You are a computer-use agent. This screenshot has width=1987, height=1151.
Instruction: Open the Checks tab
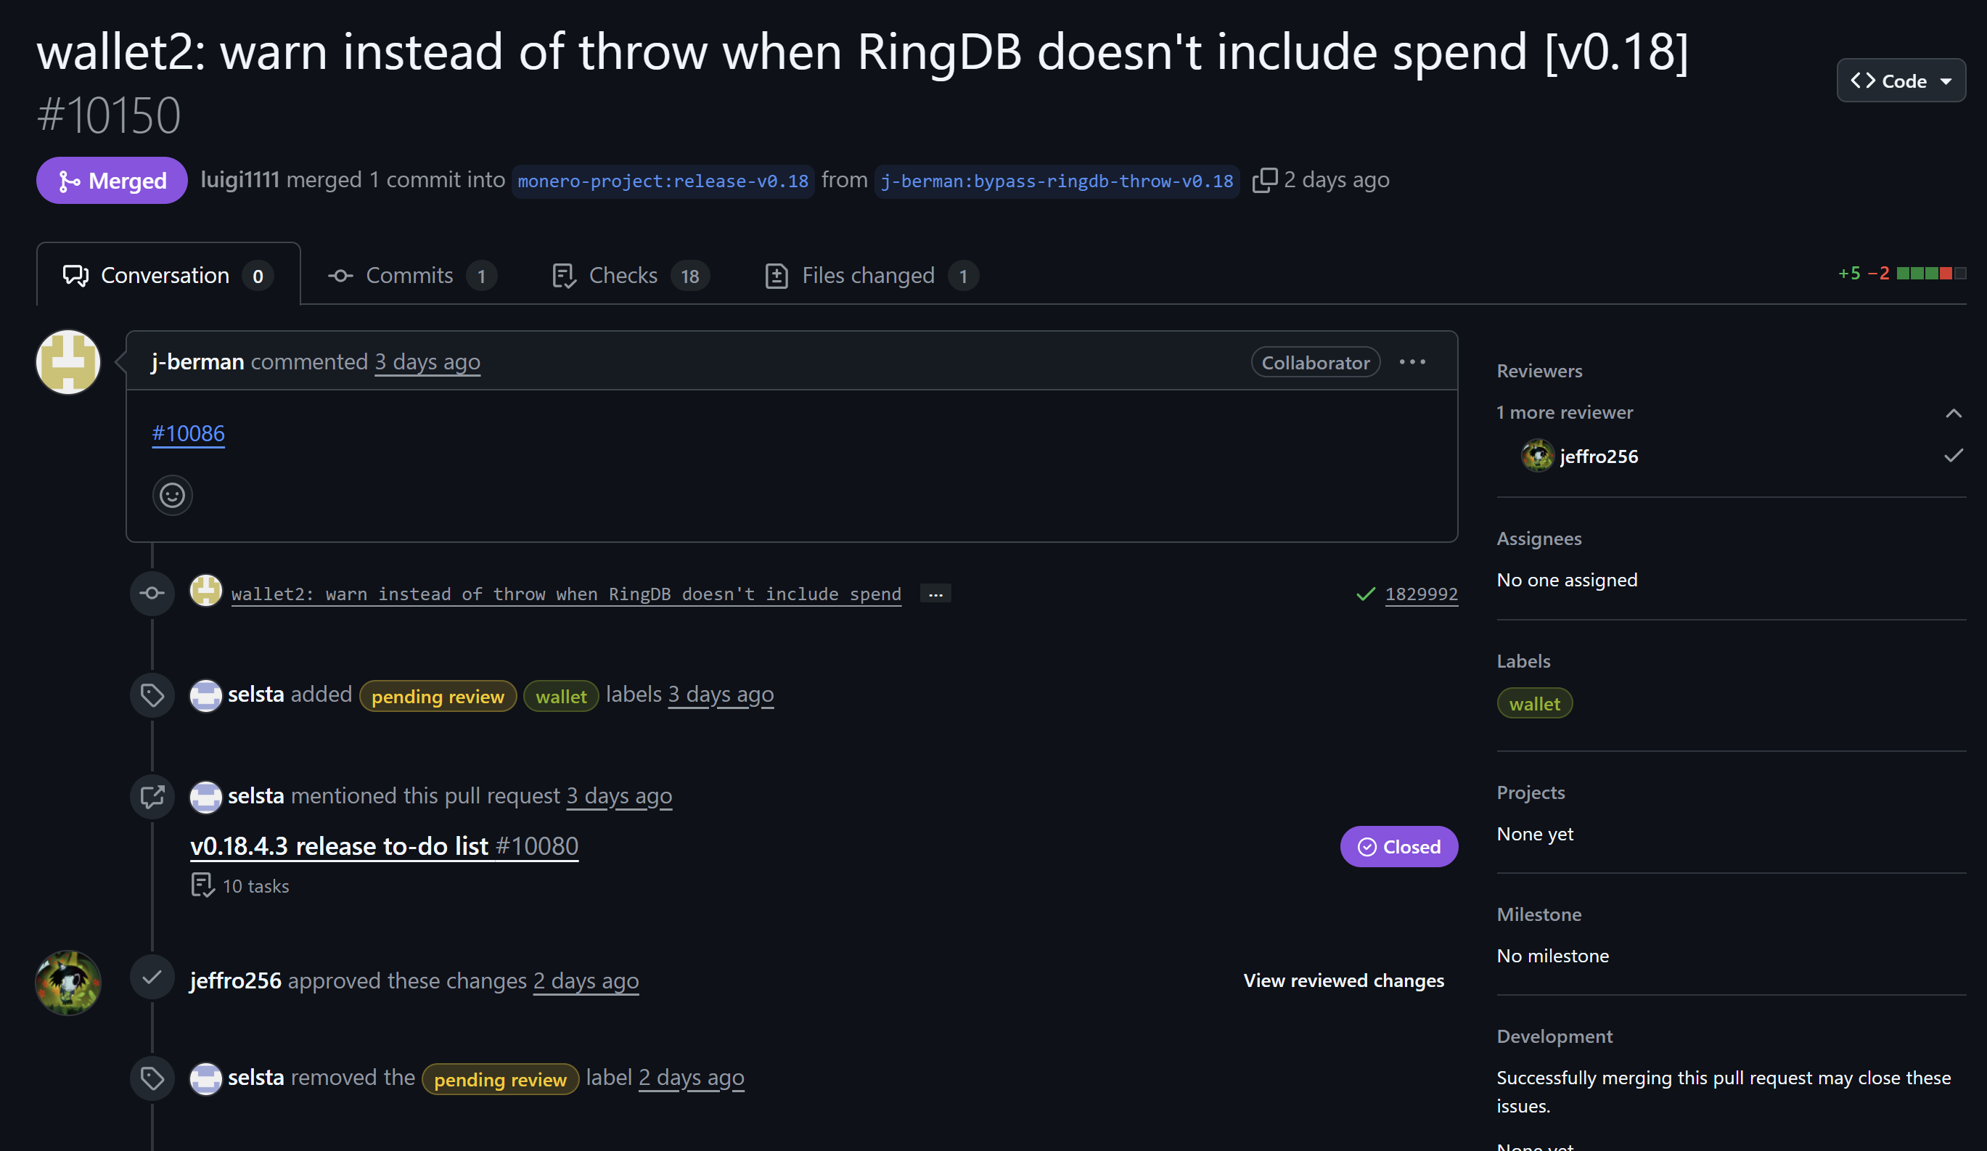pyautogui.click(x=623, y=275)
